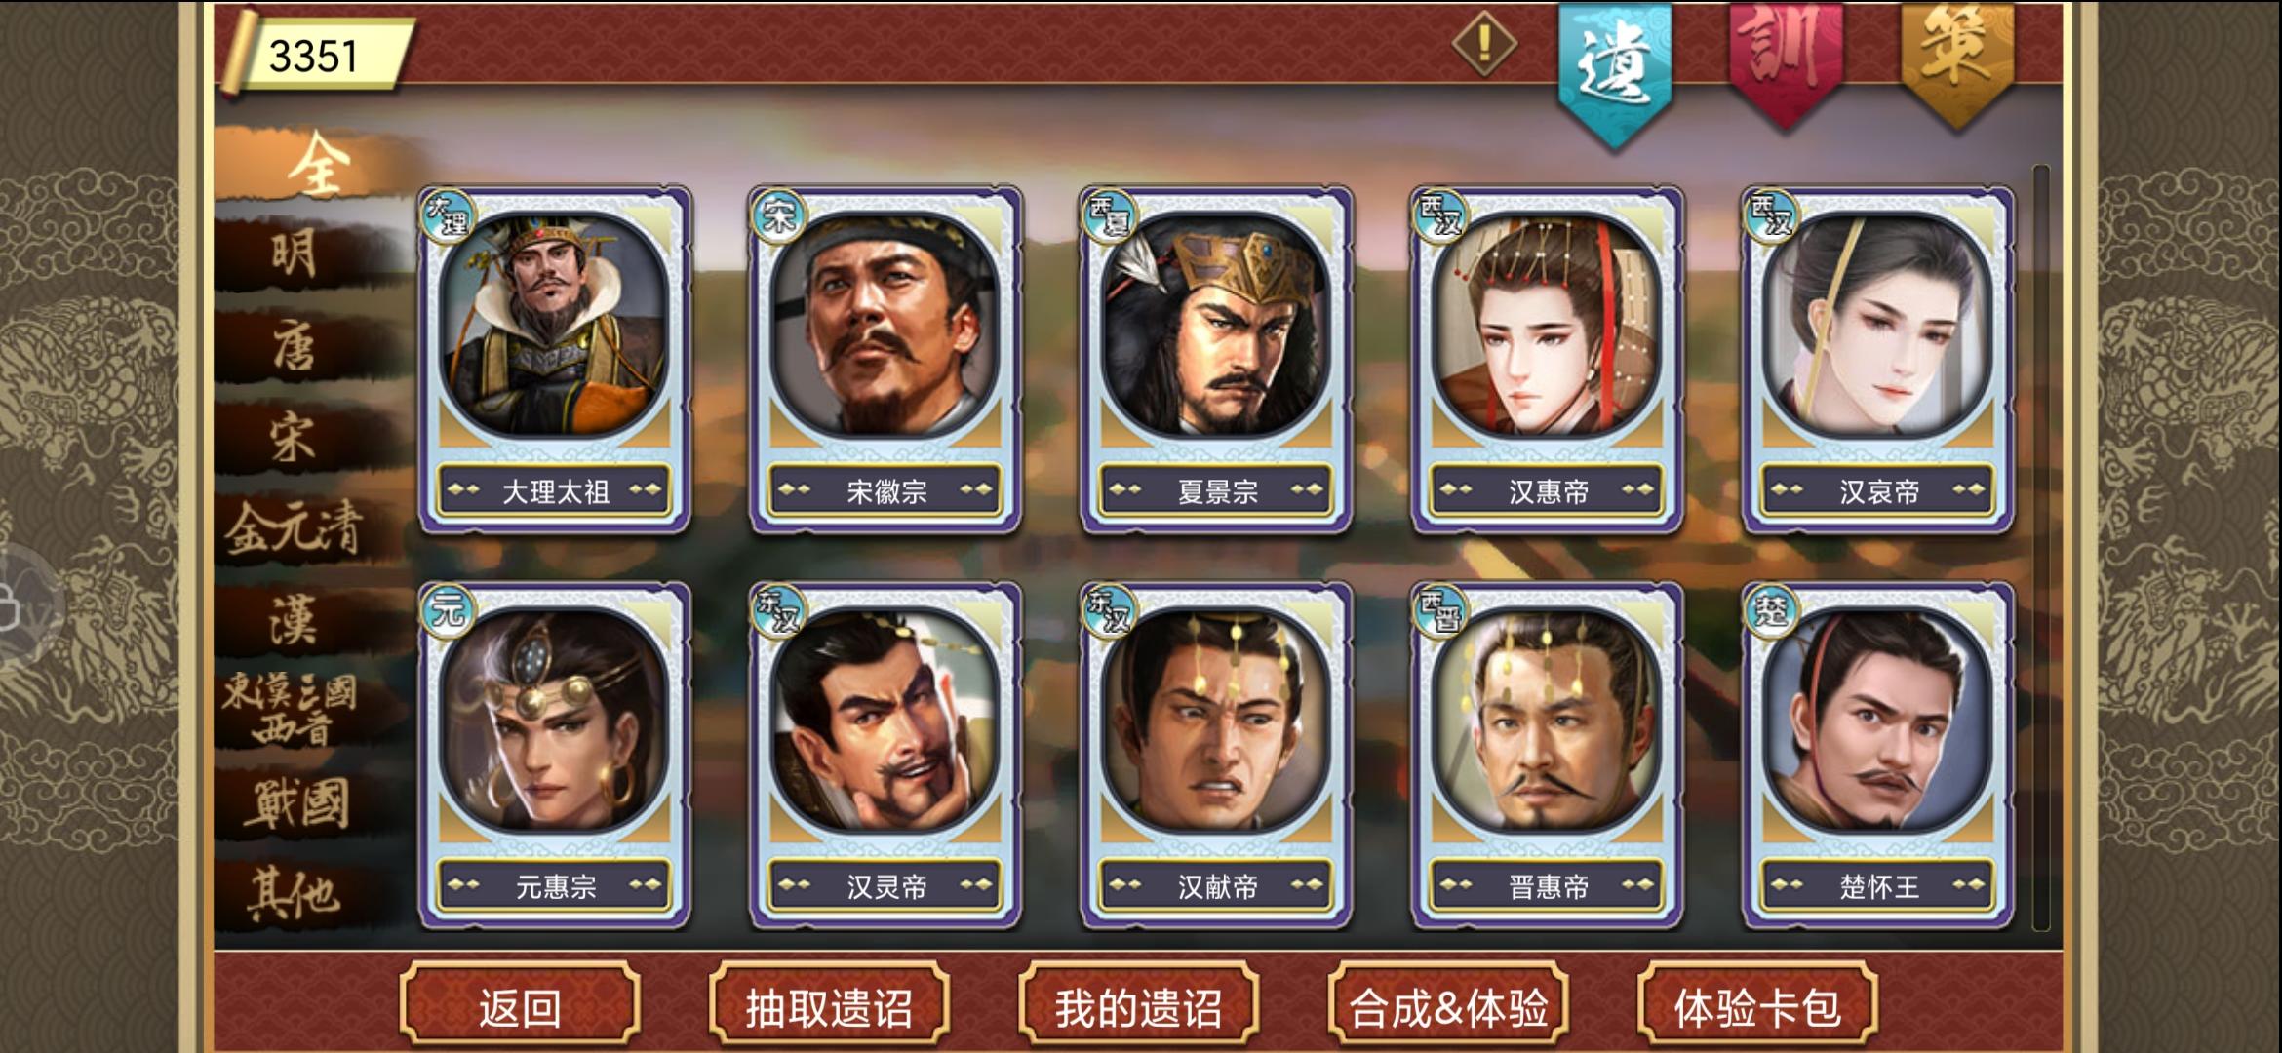The image size is (2282, 1053).
Task: Click the card list vertical scrollbar
Action: click(x=2041, y=548)
